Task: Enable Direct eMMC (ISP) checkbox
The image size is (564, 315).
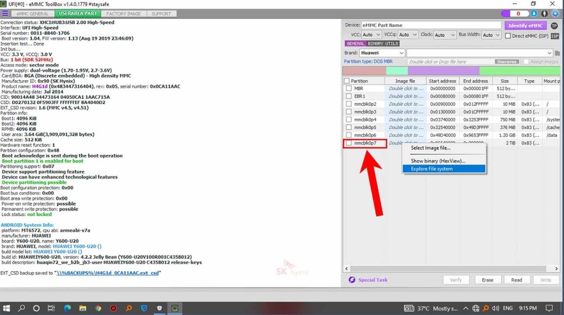Action: (x=508, y=36)
